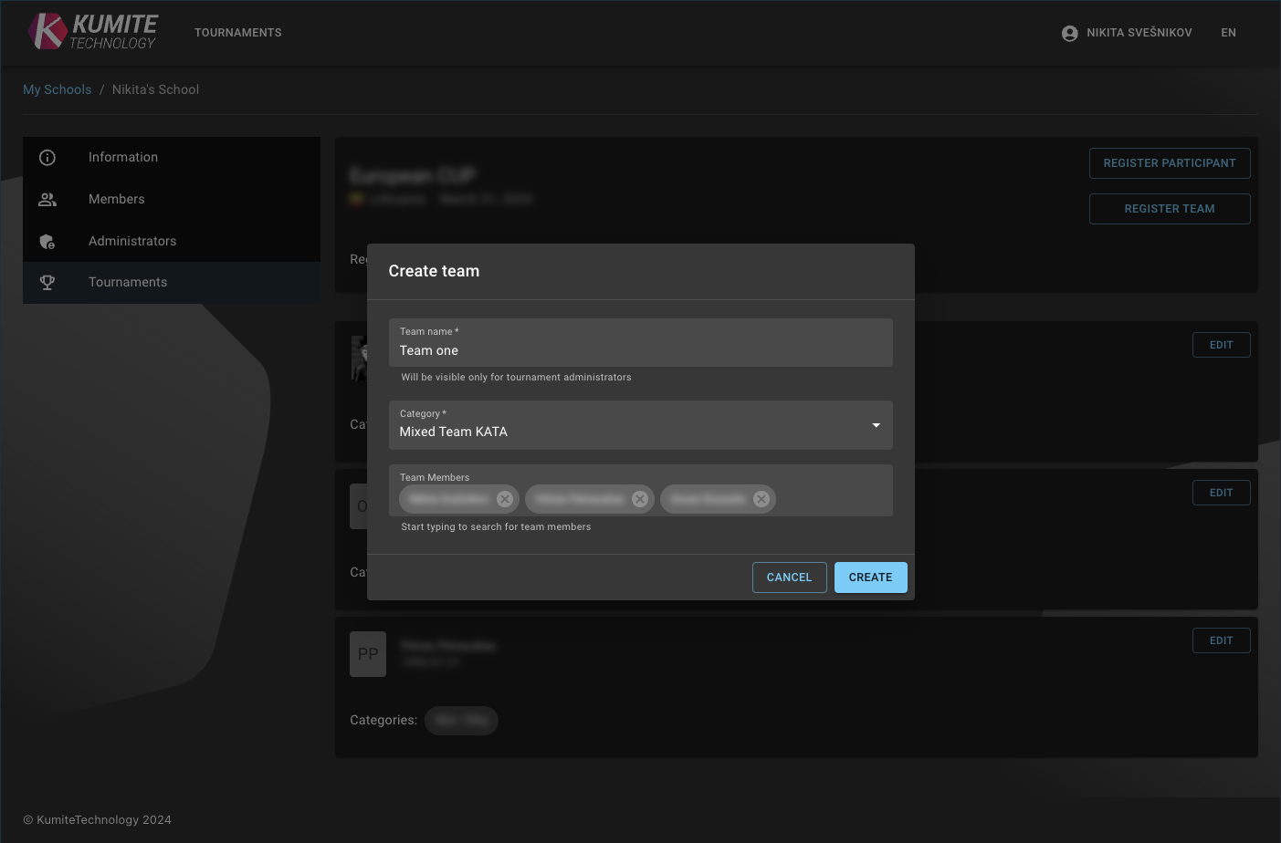This screenshot has height=843, width=1281.
Task: Click the CREATE button
Action: point(870,577)
